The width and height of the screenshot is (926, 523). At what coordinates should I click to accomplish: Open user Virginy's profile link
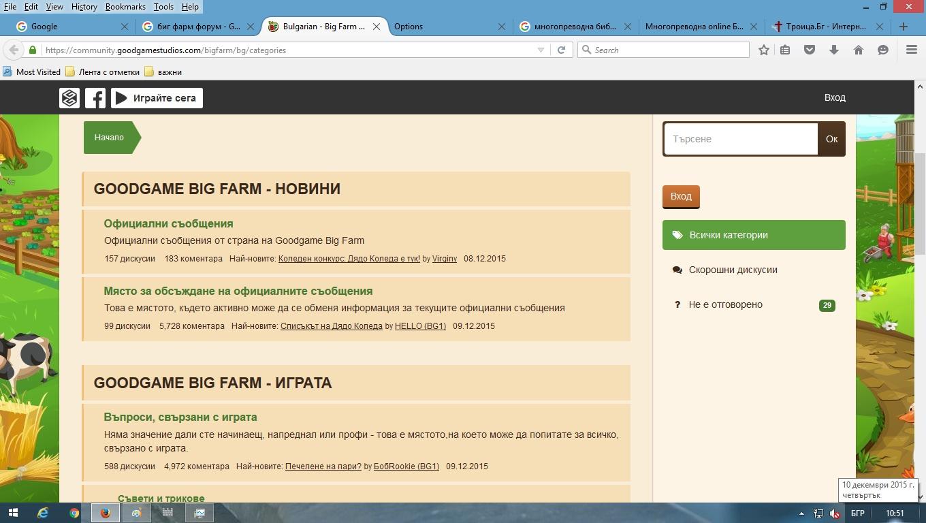click(x=445, y=259)
